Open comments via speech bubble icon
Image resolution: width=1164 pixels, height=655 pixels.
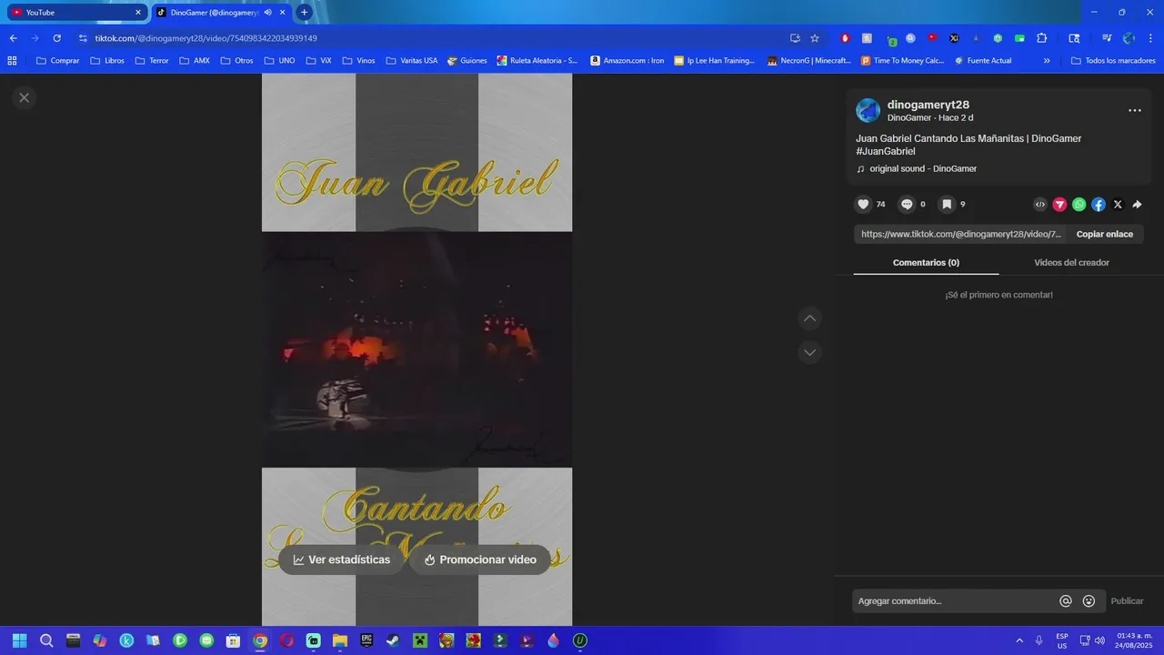coord(907,205)
